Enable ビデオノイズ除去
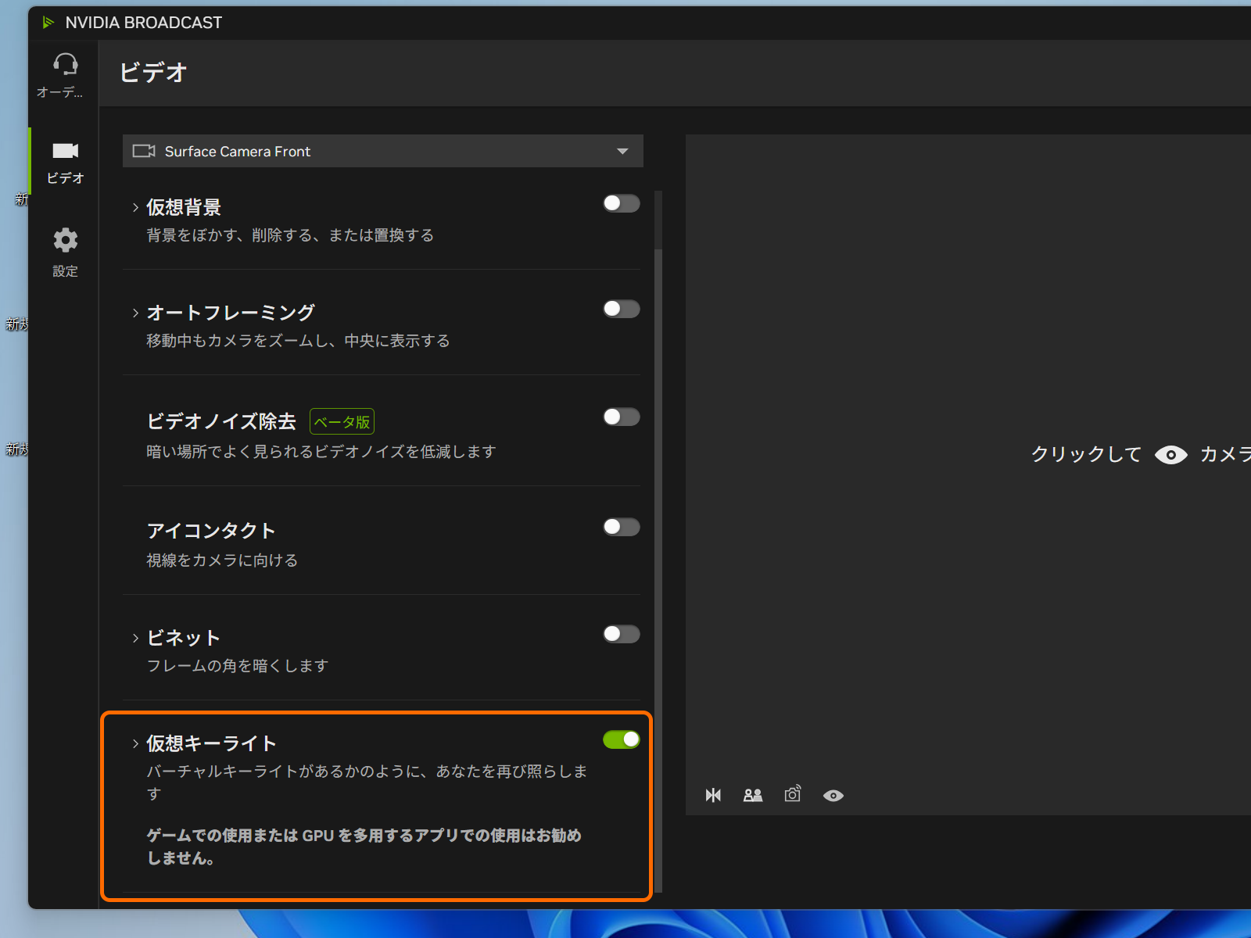The height and width of the screenshot is (938, 1251). [621, 417]
